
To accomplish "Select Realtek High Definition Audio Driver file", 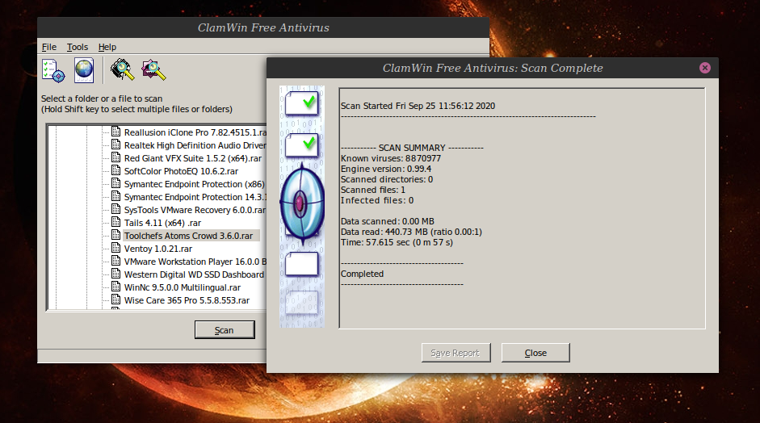I will (195, 145).
